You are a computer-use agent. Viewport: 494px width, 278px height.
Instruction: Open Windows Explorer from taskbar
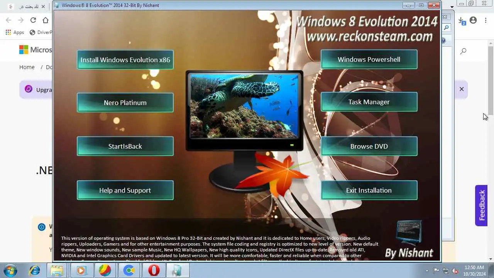[57, 271]
